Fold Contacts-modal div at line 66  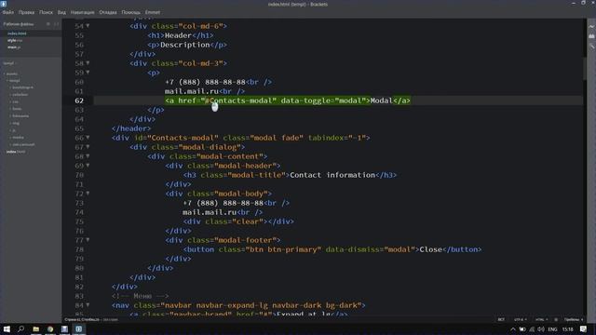coord(88,138)
